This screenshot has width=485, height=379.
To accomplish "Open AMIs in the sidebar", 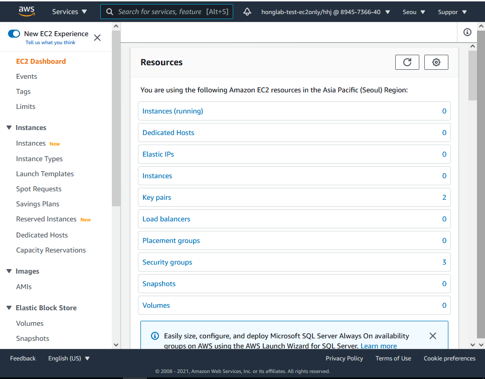I will [24, 287].
